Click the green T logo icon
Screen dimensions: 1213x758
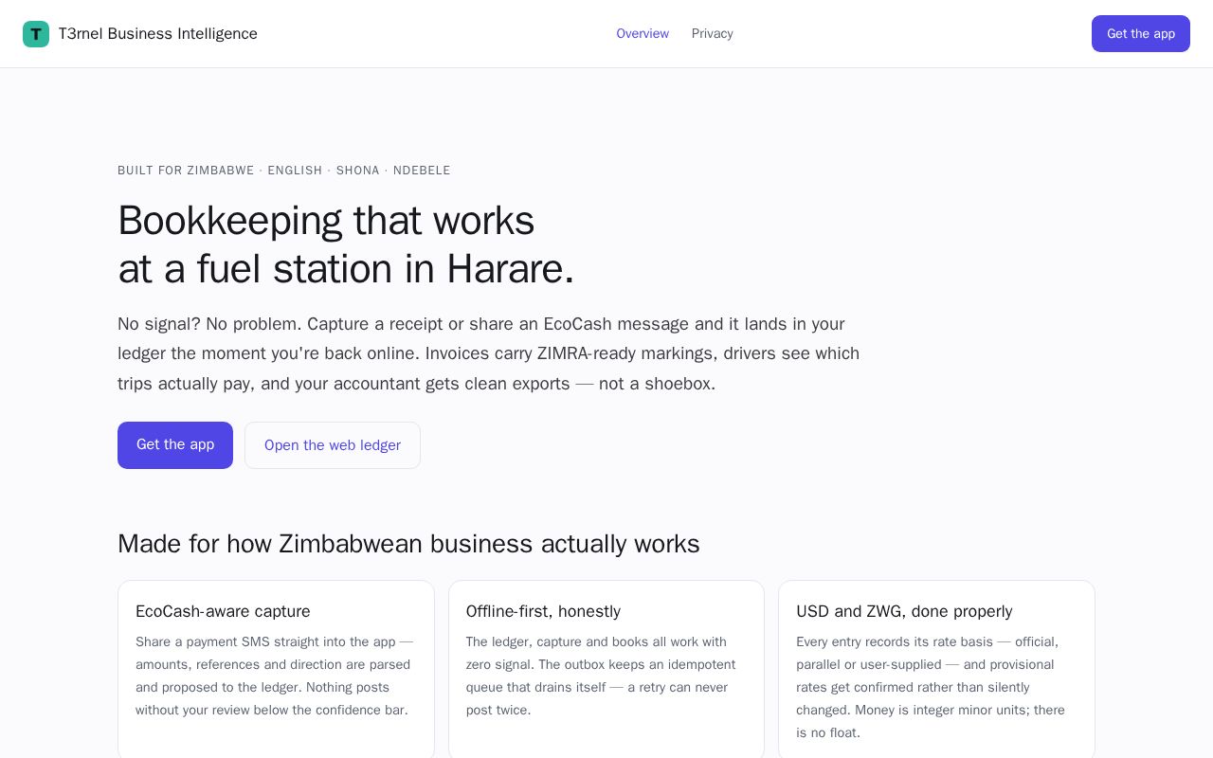36,34
